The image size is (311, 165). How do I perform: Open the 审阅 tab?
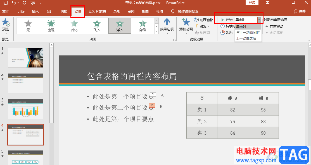pos(131,11)
